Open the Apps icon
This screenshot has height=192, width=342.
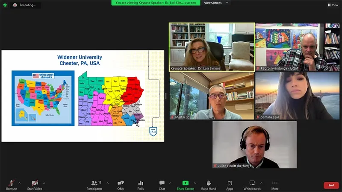(x=230, y=184)
